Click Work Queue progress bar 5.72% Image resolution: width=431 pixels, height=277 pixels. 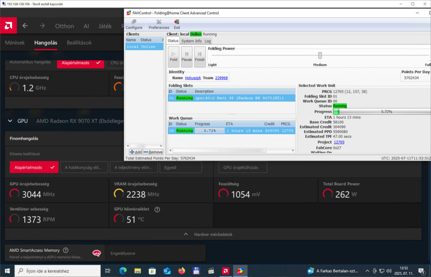pyautogui.click(x=210, y=130)
